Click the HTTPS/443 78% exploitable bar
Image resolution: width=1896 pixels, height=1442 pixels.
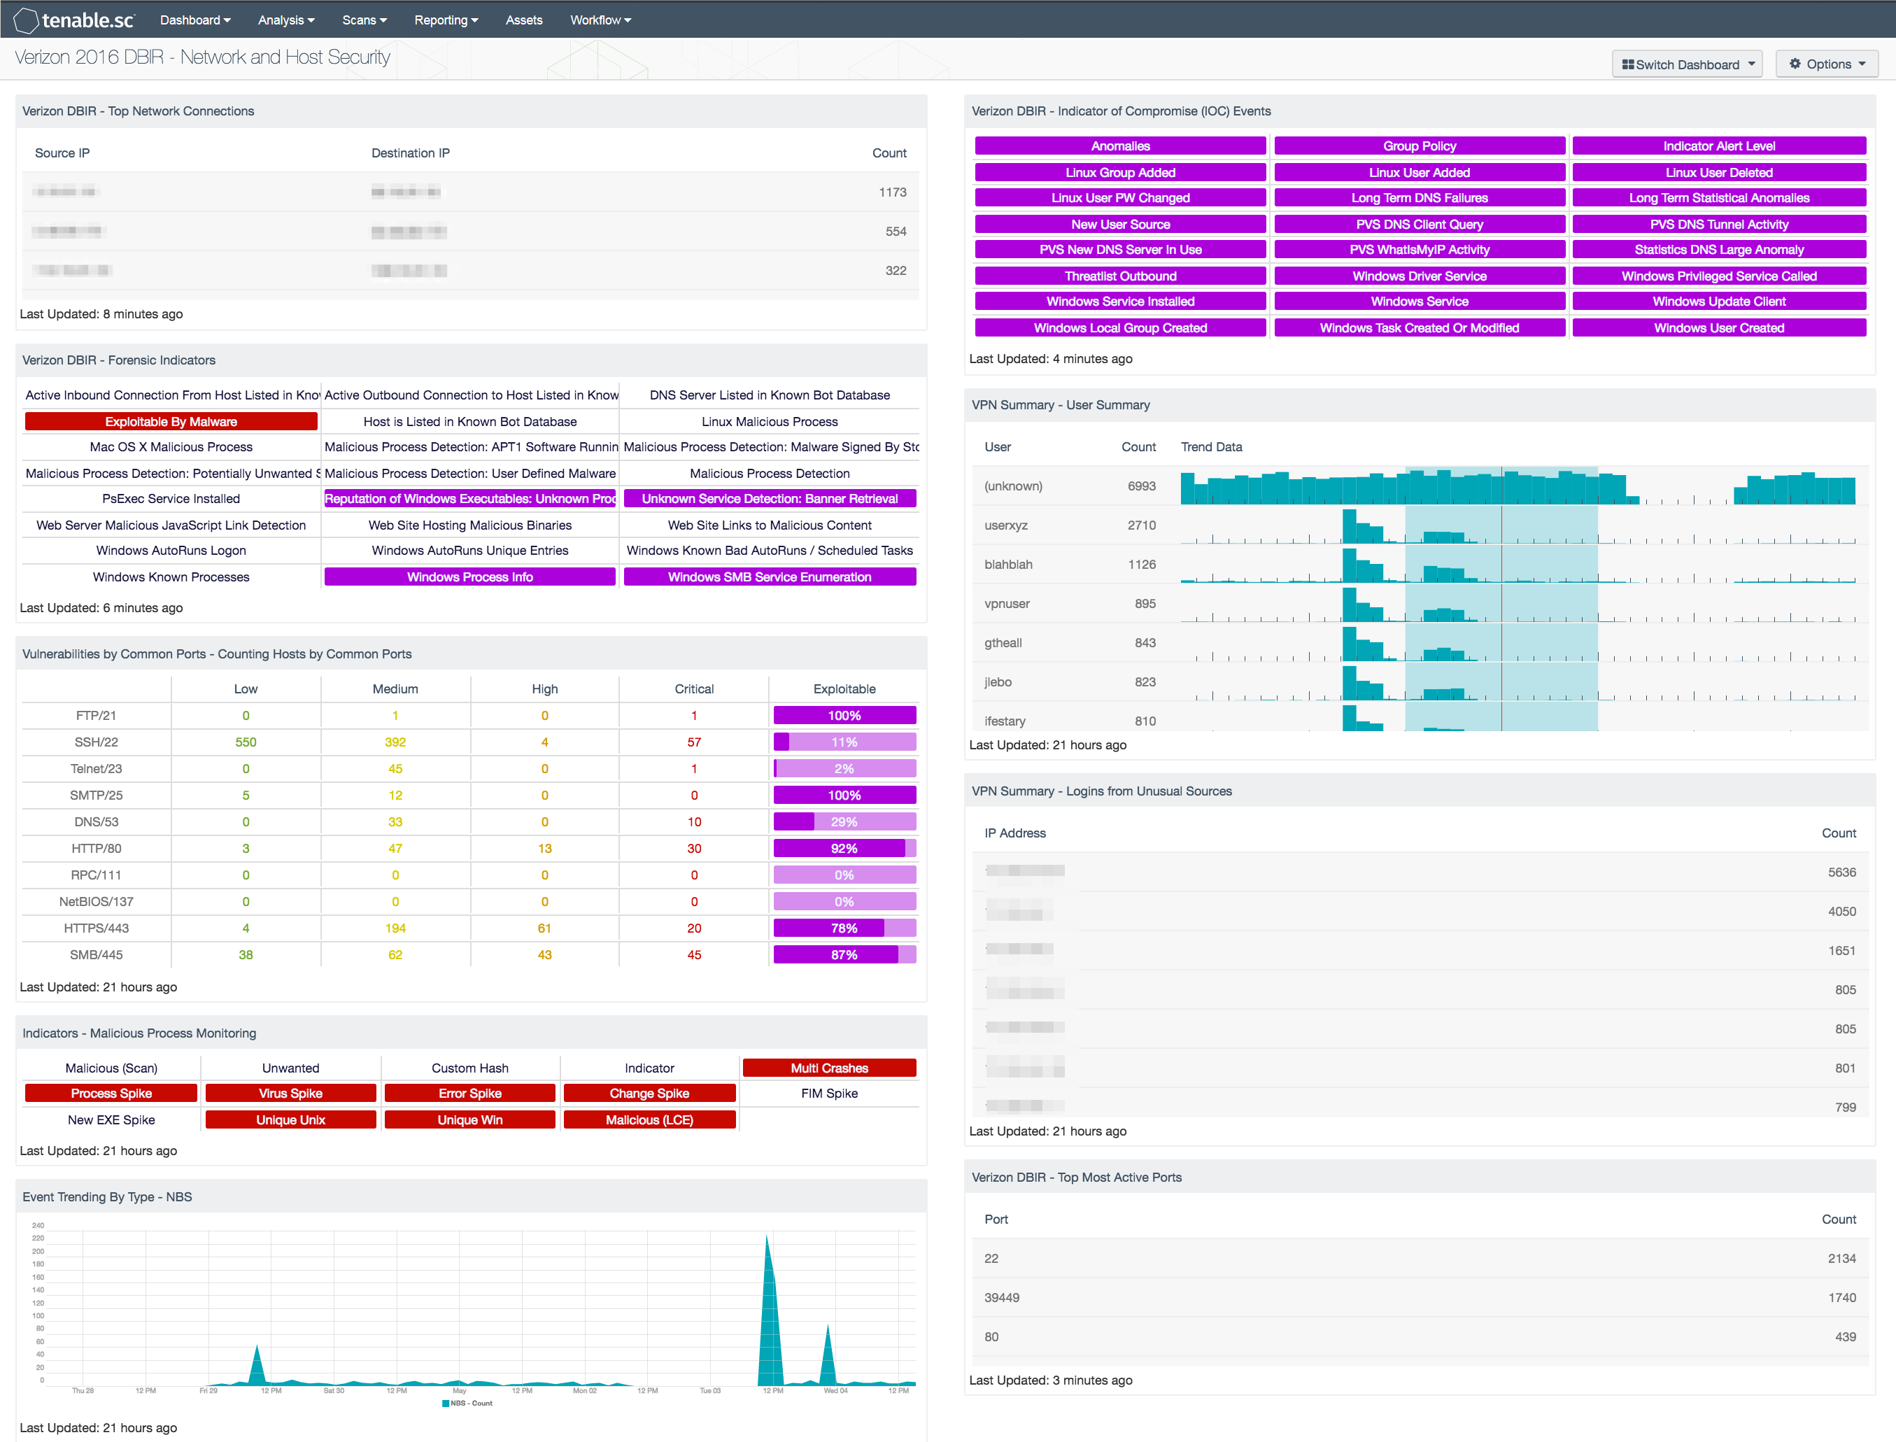(844, 928)
